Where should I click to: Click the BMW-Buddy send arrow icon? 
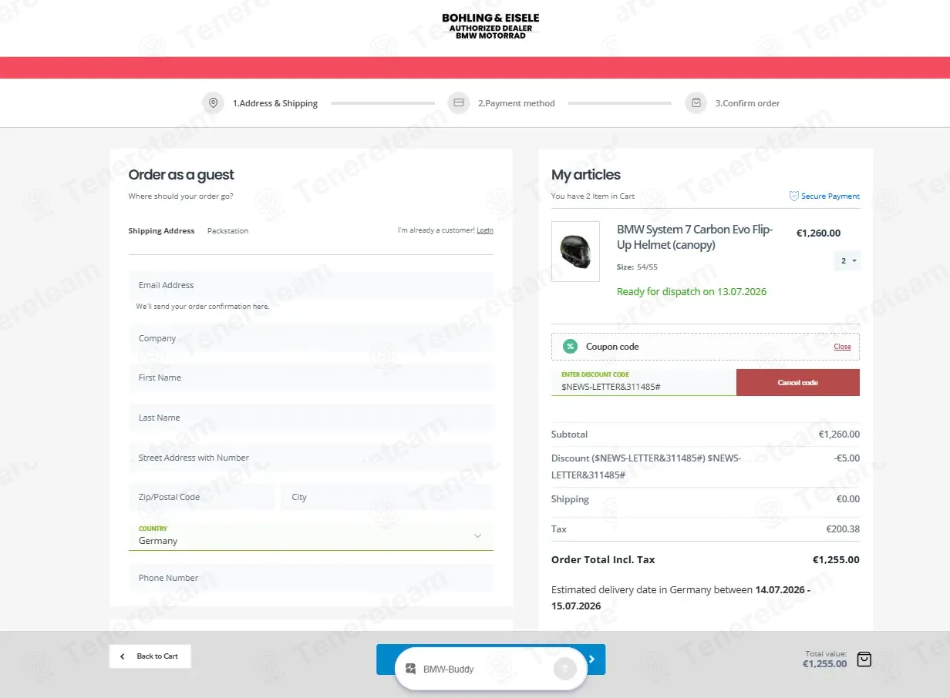click(x=564, y=669)
